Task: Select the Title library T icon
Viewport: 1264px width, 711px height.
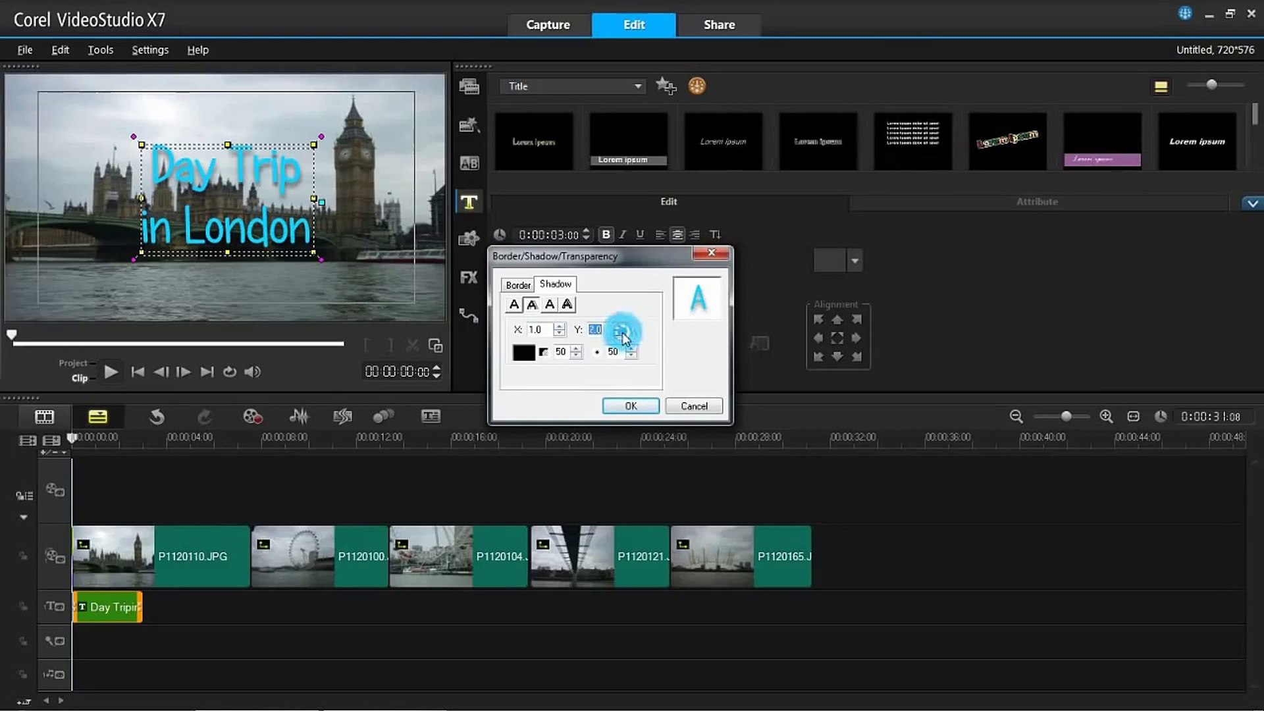Action: pos(469,202)
